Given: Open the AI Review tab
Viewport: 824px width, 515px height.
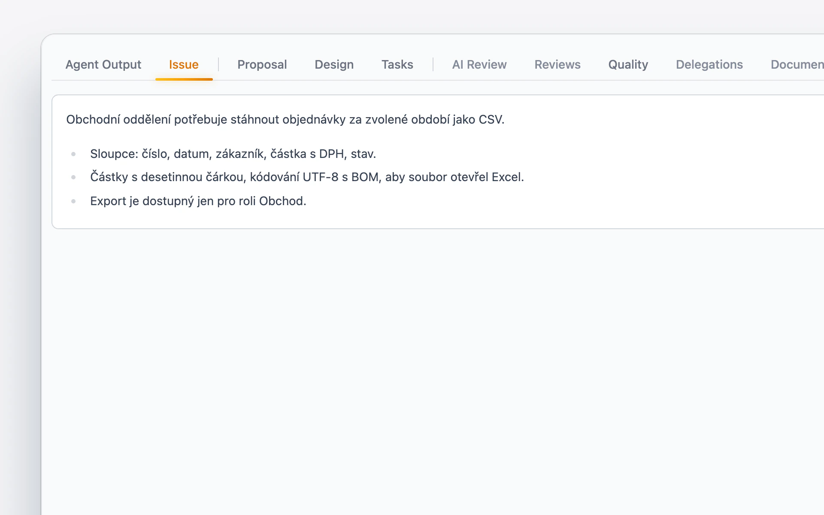Looking at the screenshot, I should (x=479, y=64).
